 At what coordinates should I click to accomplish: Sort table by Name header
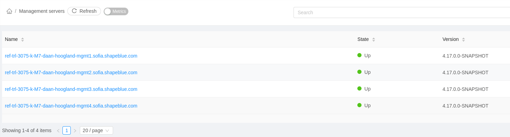coord(11,39)
